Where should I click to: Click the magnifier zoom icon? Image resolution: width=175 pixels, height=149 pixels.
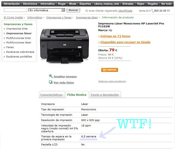(x=51, y=76)
